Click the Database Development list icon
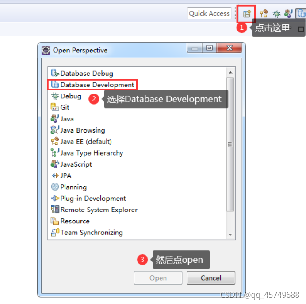This screenshot has height=304, width=306. 55,85
